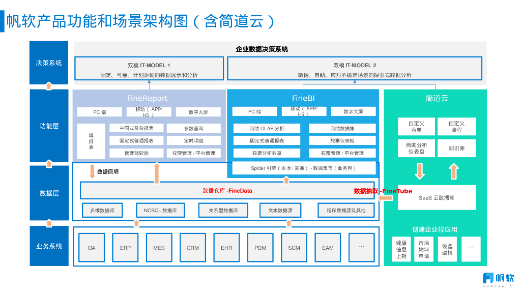
Task: Click the 关系型数据库 box
Action: click(223, 210)
